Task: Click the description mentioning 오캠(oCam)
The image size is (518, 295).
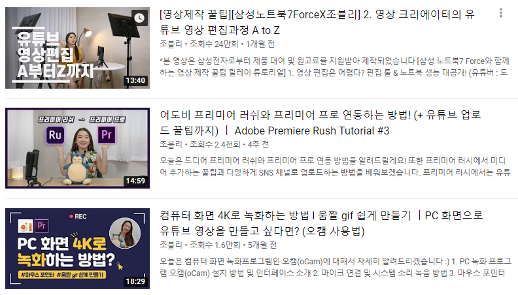Action: (x=335, y=268)
